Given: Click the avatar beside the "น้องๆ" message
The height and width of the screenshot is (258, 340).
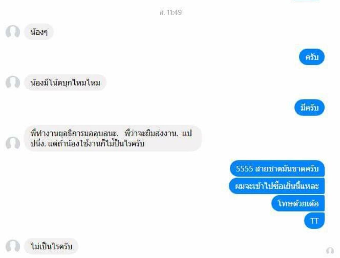Looking at the screenshot, I should (13, 32).
